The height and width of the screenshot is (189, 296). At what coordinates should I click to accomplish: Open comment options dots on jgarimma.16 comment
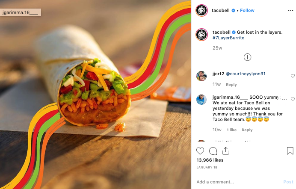click(284, 99)
